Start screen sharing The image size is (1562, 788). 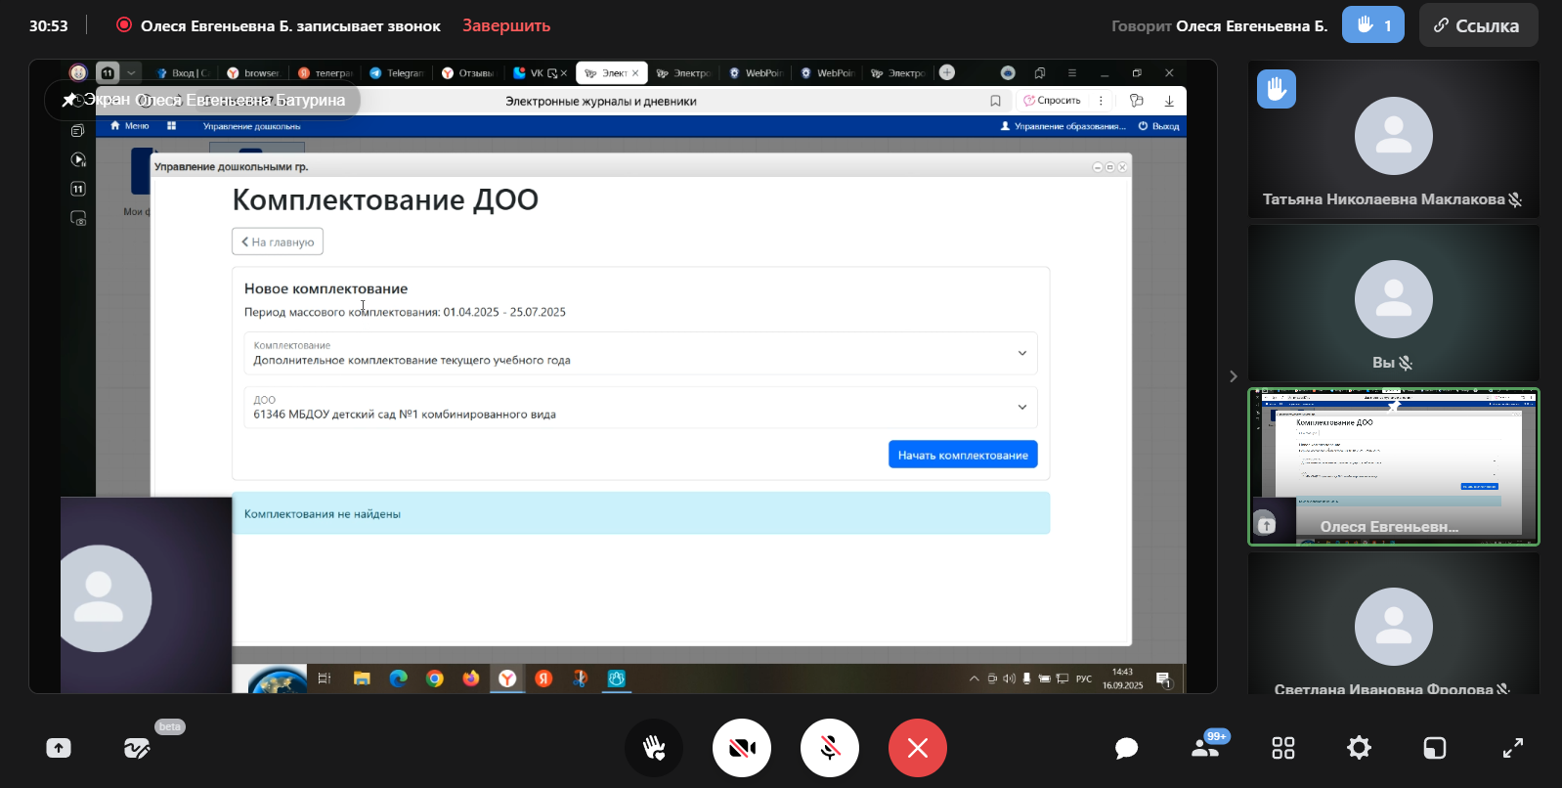tap(59, 749)
